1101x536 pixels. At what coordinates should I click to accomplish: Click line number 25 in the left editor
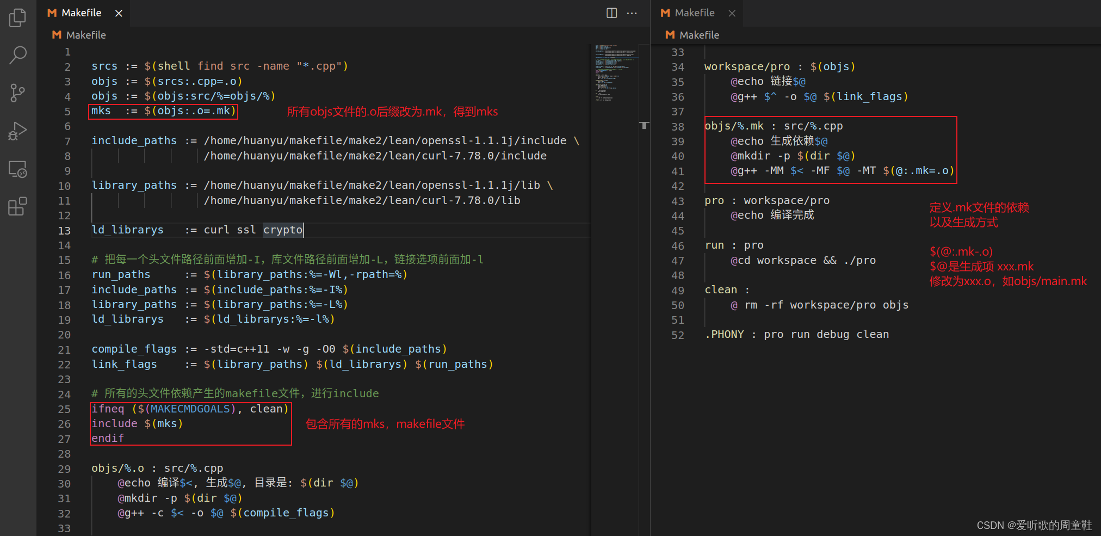[x=64, y=409]
